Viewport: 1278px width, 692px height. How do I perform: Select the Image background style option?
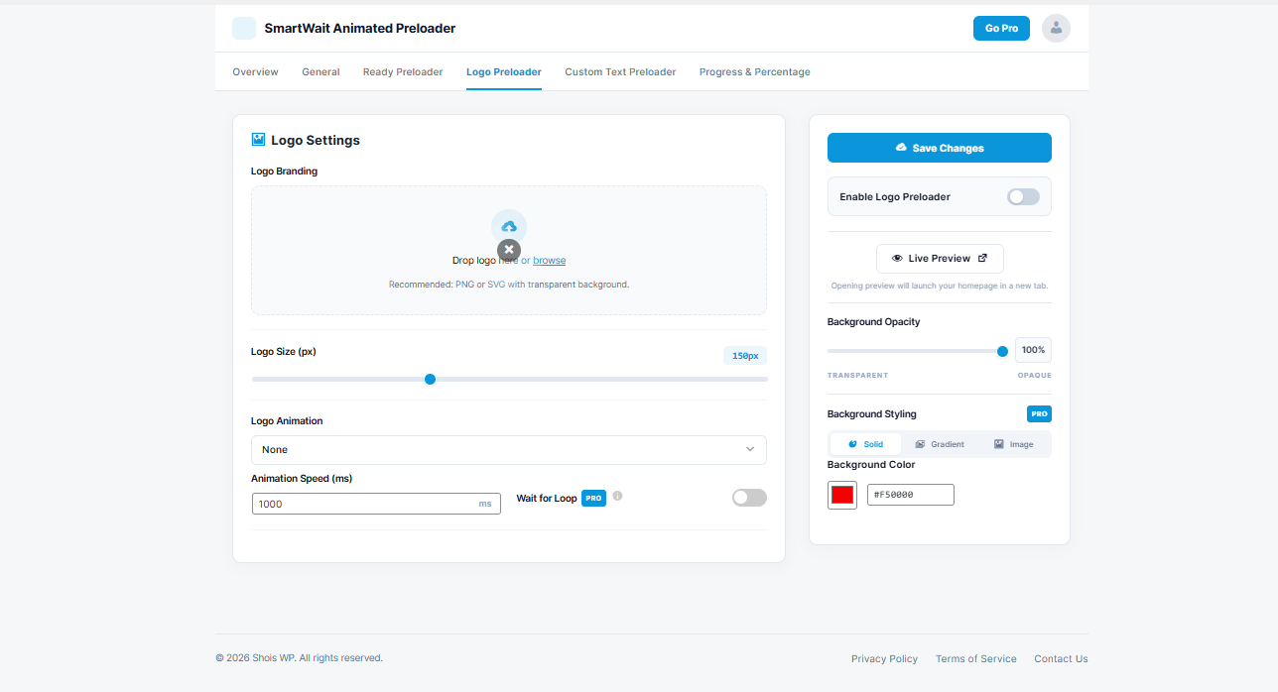coord(1013,444)
